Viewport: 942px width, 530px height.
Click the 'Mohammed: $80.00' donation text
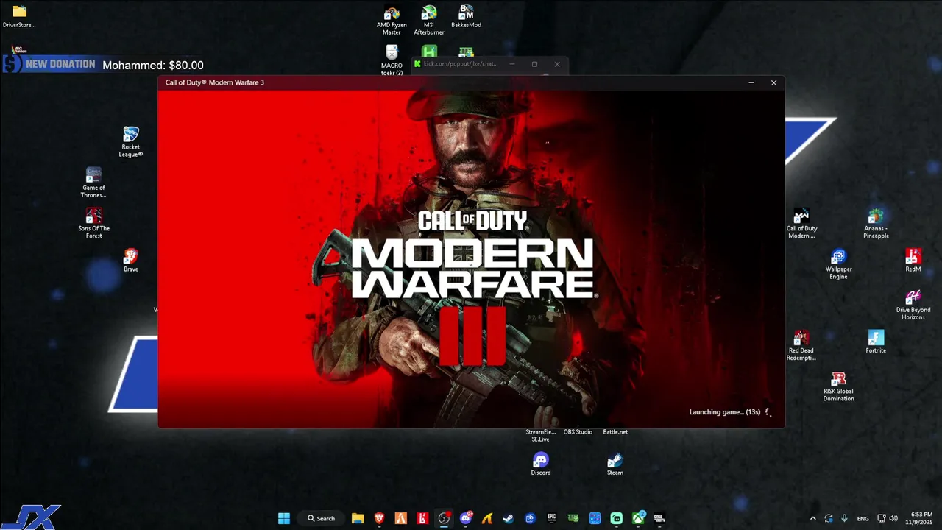click(x=153, y=66)
